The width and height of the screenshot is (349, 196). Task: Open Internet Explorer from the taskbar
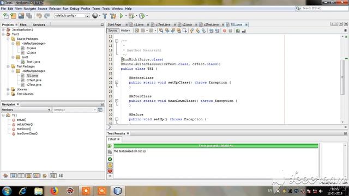point(23,191)
